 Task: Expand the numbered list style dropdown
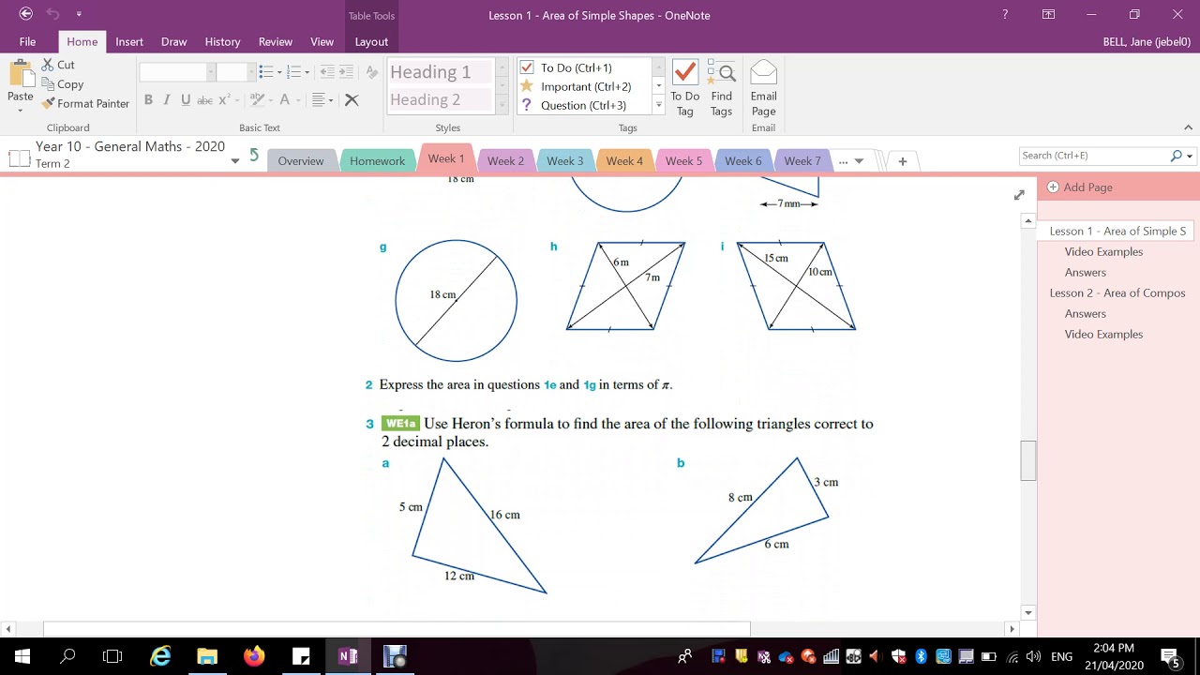pos(307,72)
